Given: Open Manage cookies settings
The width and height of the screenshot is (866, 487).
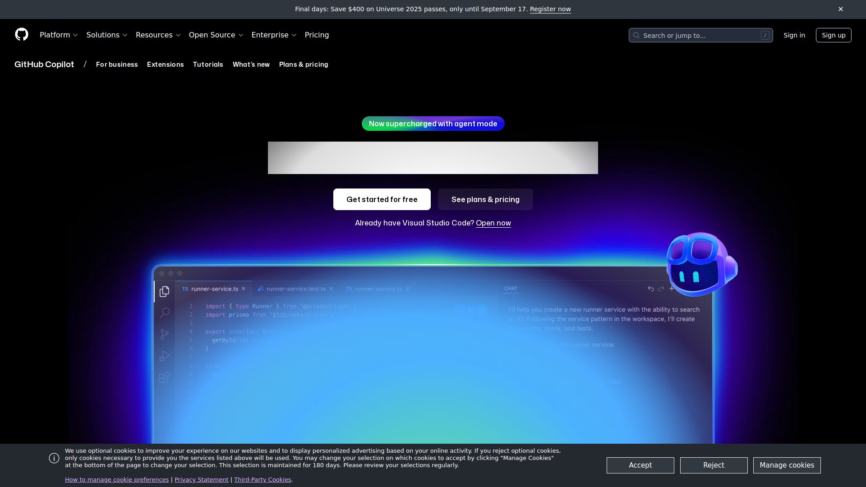Looking at the screenshot, I should click(x=787, y=465).
